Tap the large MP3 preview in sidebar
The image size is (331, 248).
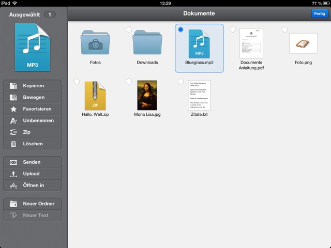pos(33,47)
